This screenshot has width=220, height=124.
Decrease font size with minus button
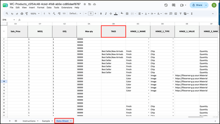[86, 13]
